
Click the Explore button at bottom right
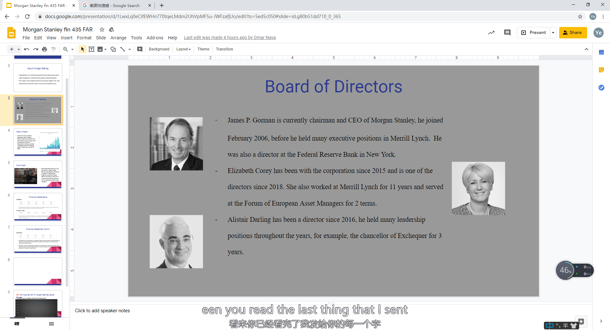coord(581,321)
